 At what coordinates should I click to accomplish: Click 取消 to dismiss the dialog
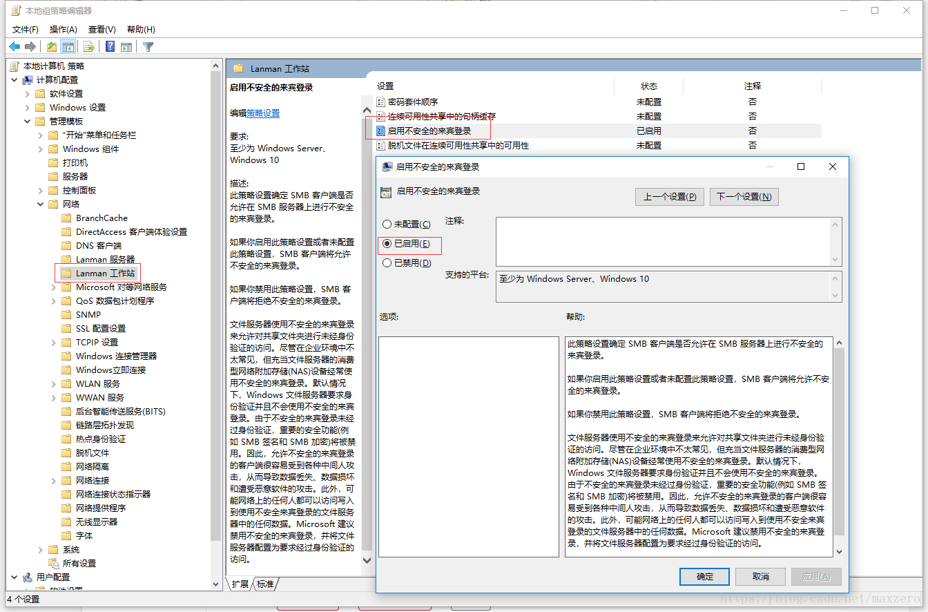761,576
